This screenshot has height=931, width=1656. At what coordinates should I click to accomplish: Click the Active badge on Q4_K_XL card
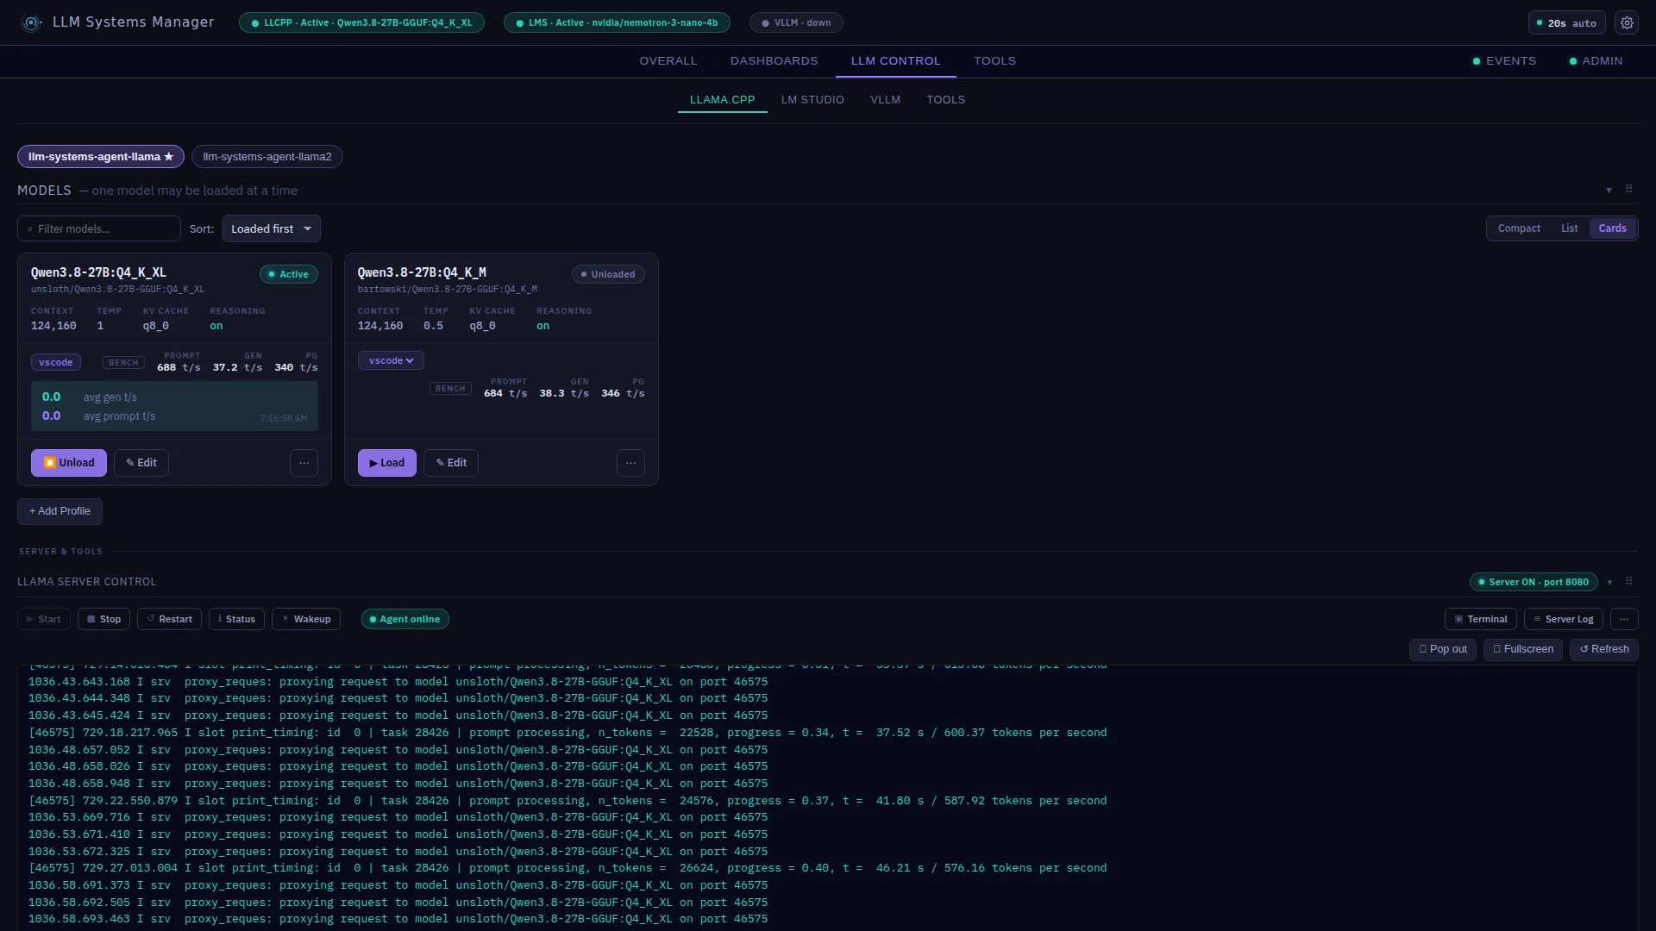(x=289, y=274)
